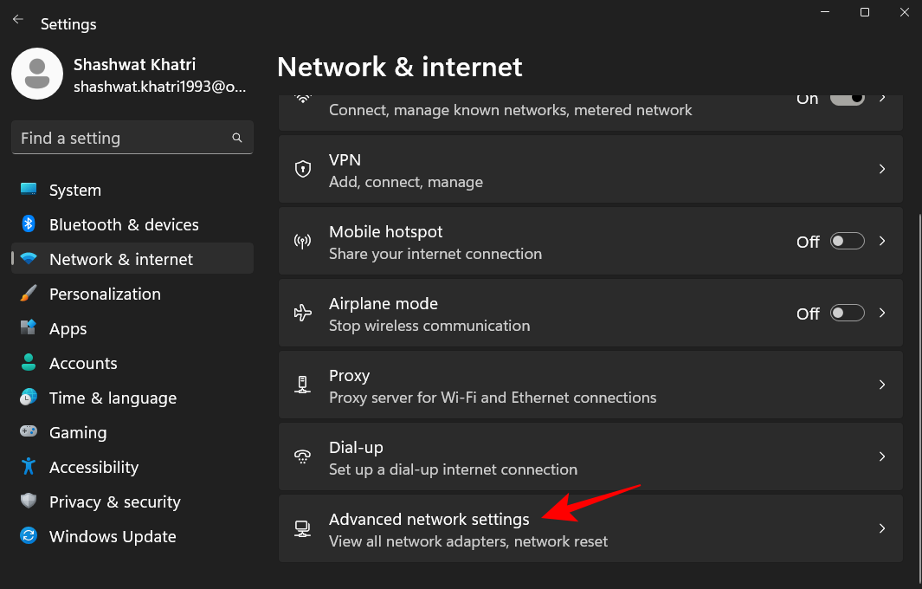Click the Find a setting search field
This screenshot has height=589, width=922.
pyautogui.click(x=121, y=138)
